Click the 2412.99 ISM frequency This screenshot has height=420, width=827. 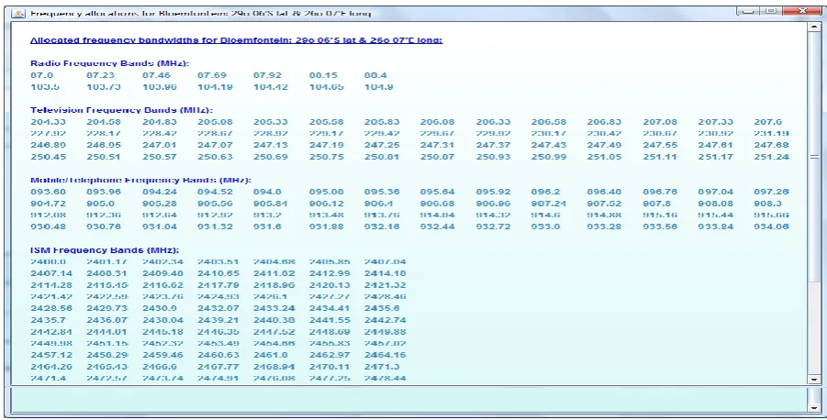(x=330, y=273)
